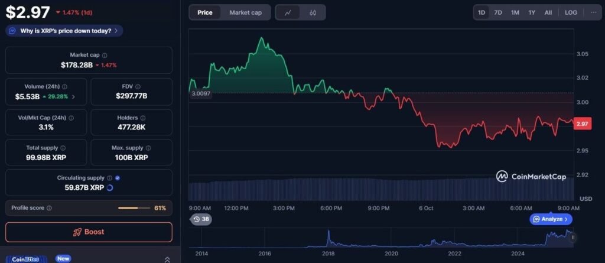Click the 99.98B XRP total supply value
Image resolution: width=605 pixels, height=263 pixels.
46,158
